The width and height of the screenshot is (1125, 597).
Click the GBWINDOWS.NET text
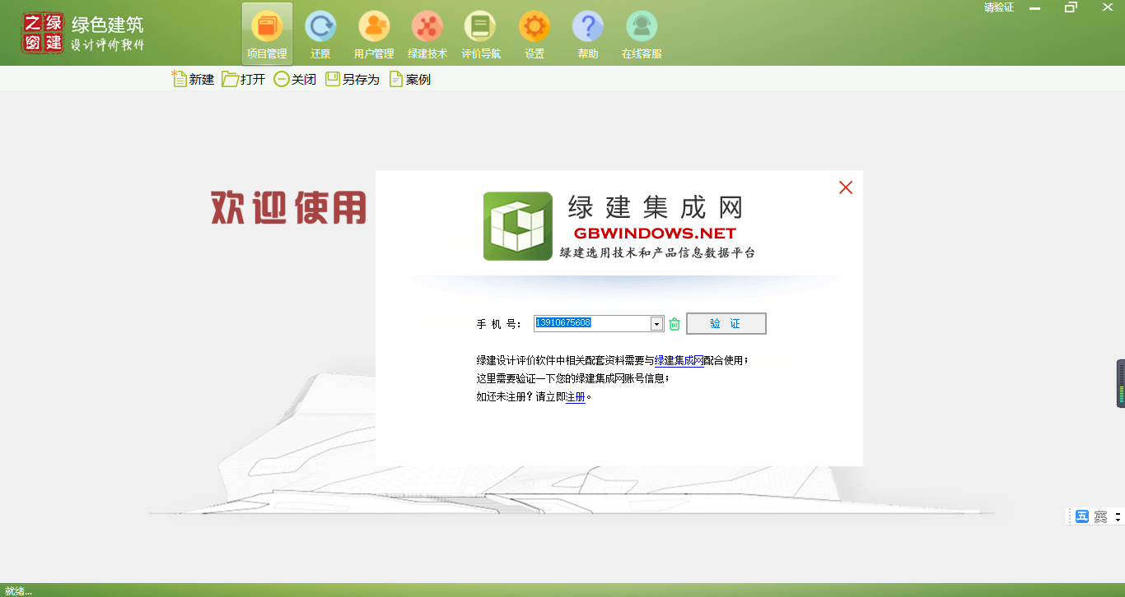pyautogui.click(x=655, y=234)
